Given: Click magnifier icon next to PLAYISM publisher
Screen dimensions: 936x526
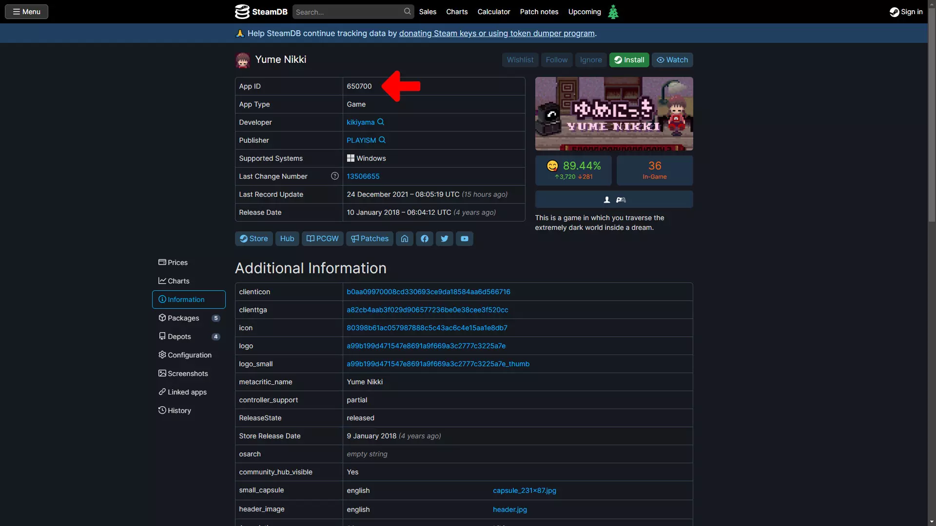Looking at the screenshot, I should coord(382,140).
